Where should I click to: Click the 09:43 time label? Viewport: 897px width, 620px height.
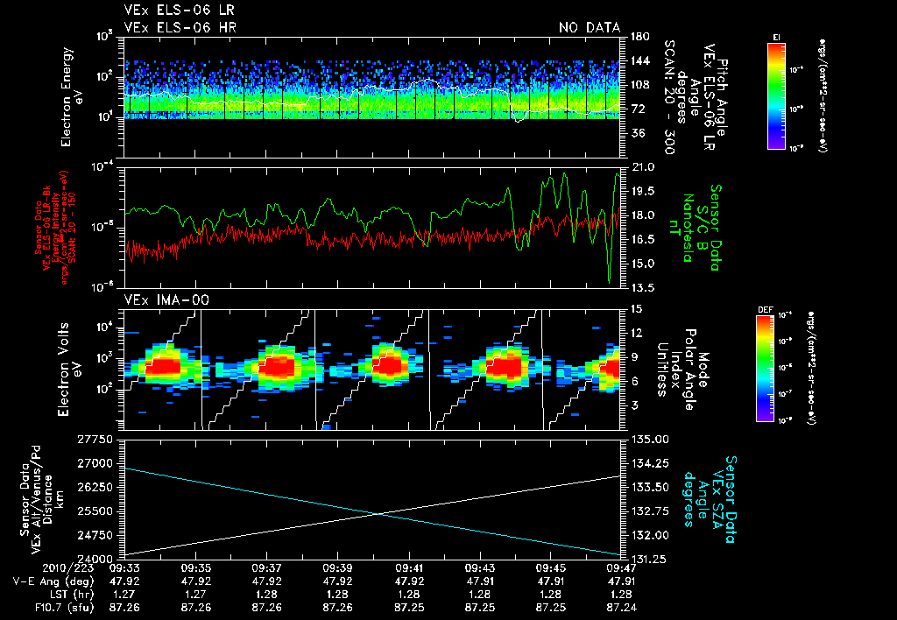pyautogui.click(x=479, y=568)
